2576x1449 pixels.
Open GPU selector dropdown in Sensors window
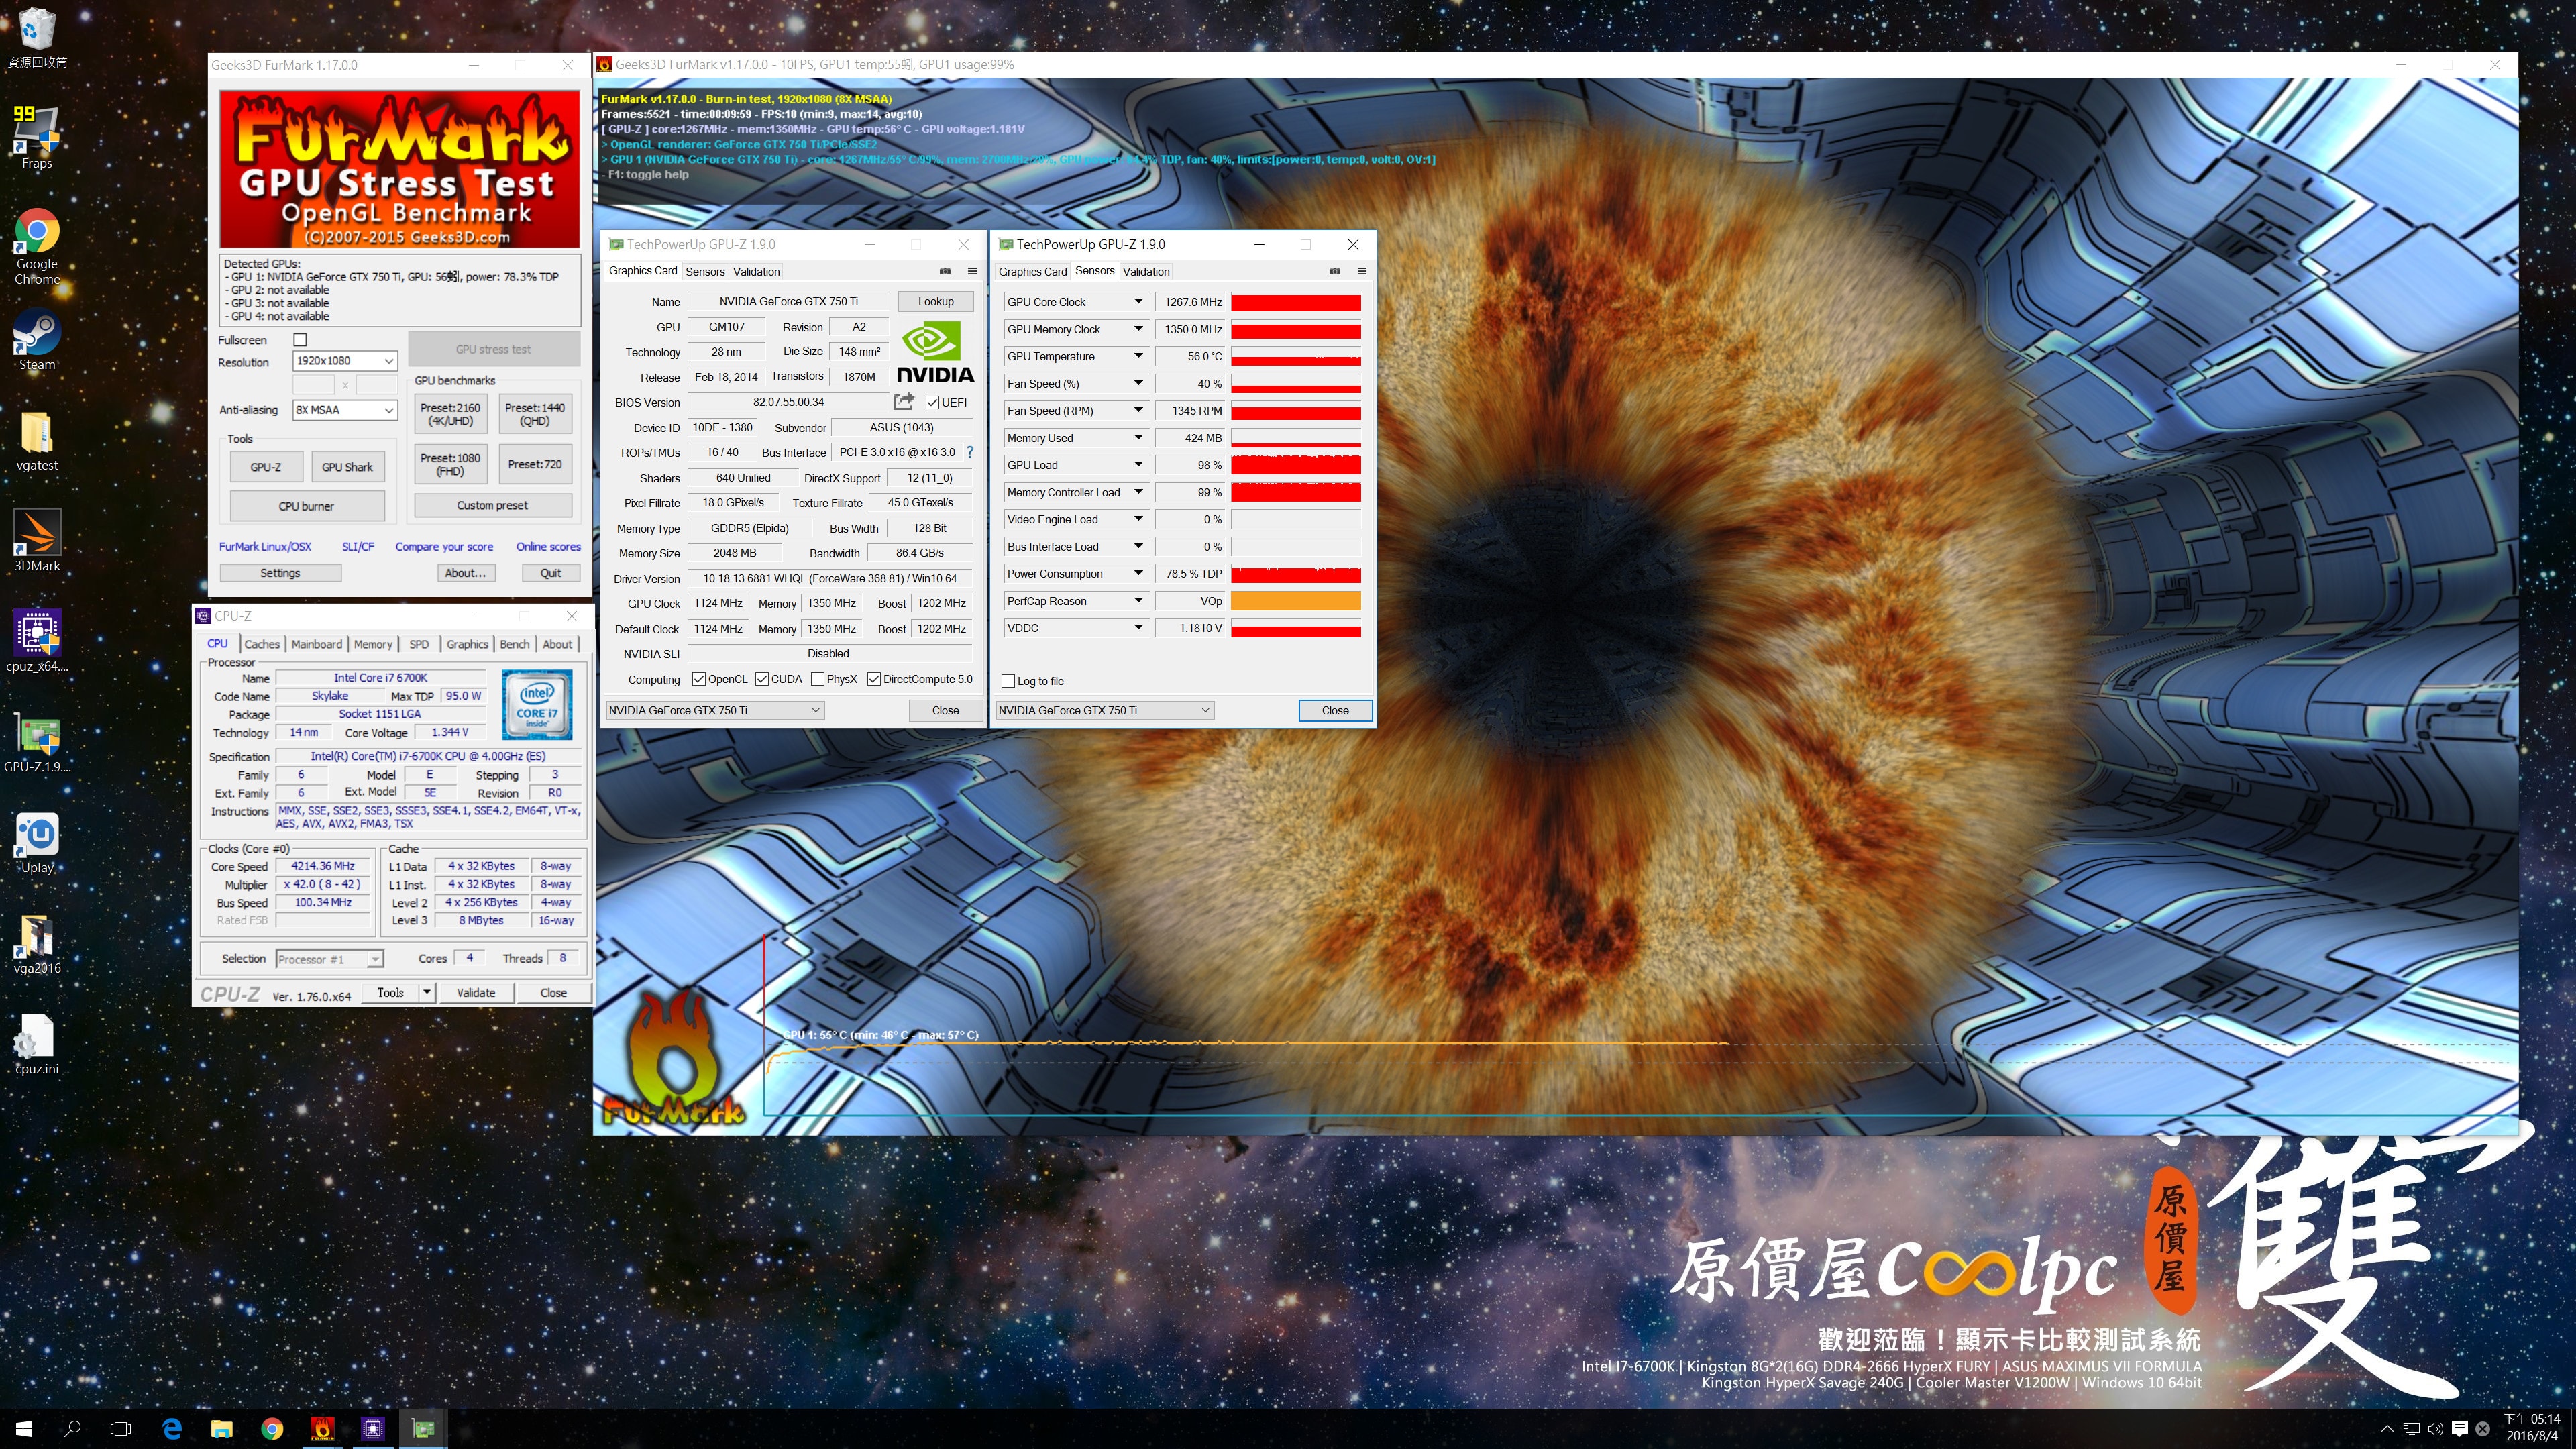[x=1105, y=710]
